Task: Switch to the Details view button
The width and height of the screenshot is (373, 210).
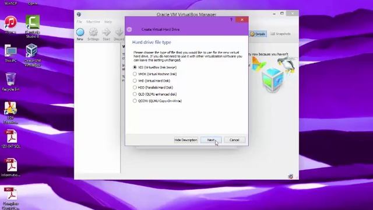Action: click(258, 34)
